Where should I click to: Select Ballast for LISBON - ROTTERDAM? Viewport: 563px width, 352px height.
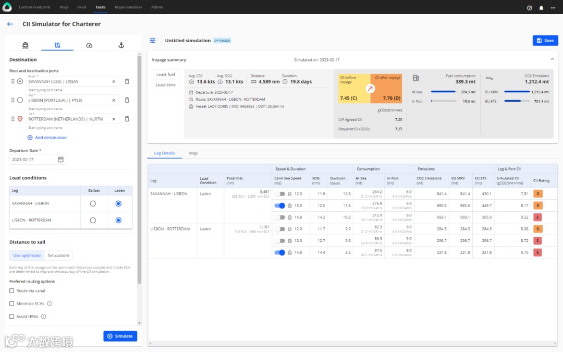pos(93,220)
